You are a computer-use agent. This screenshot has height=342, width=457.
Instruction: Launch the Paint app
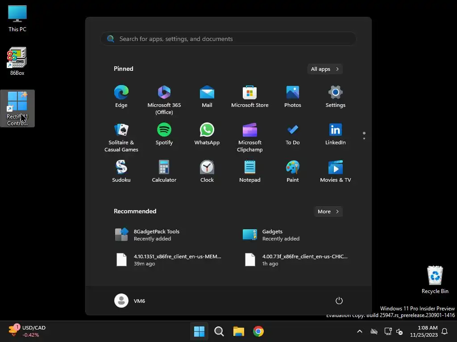point(293,171)
